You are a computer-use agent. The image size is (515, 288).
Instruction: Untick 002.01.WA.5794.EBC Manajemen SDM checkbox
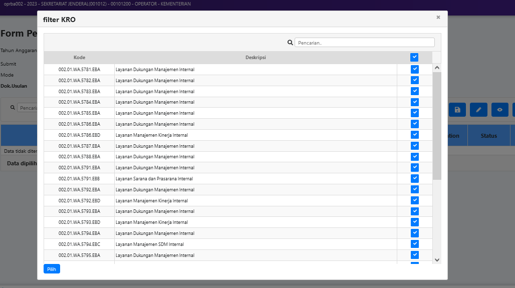[x=414, y=244]
